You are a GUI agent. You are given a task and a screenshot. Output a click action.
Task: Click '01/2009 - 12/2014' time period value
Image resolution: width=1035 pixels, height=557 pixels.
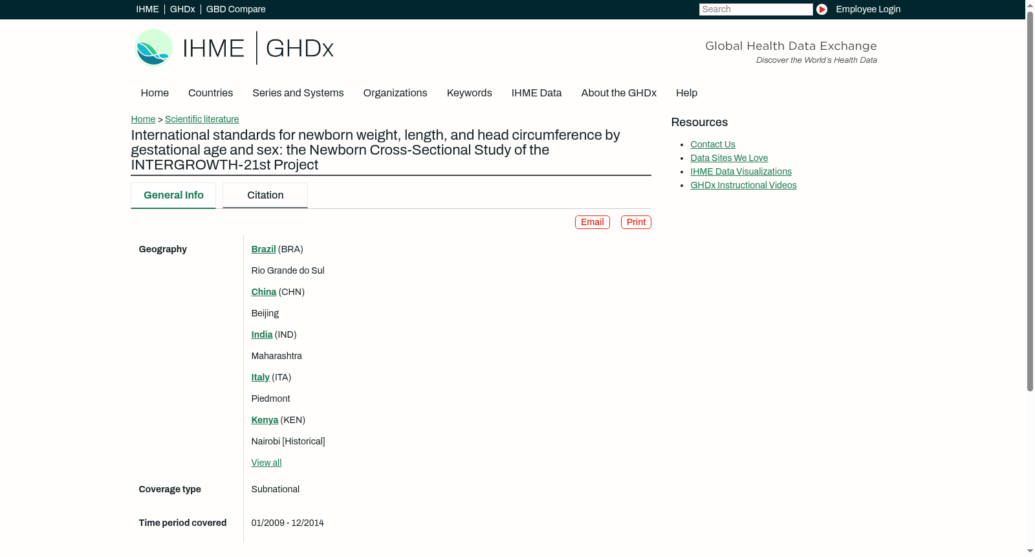pyautogui.click(x=288, y=523)
